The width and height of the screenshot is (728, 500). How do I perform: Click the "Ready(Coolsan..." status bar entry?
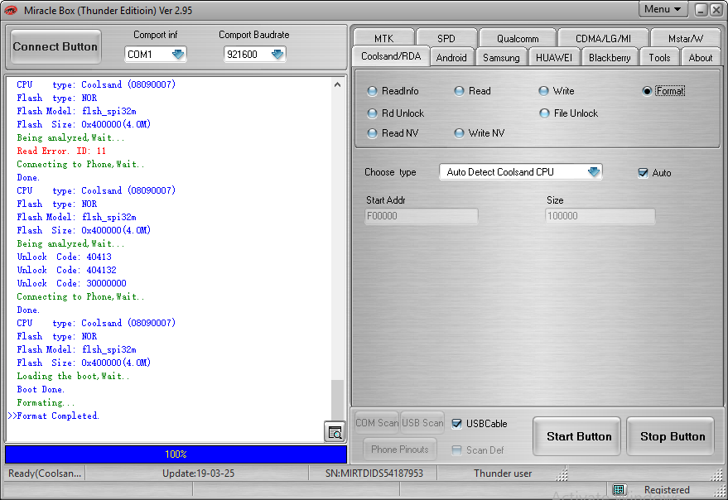(x=45, y=474)
